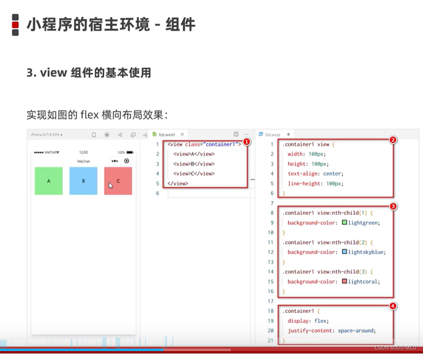The height and width of the screenshot is (354, 423).
Task: Close the list.wxml tab
Action: 182,134
